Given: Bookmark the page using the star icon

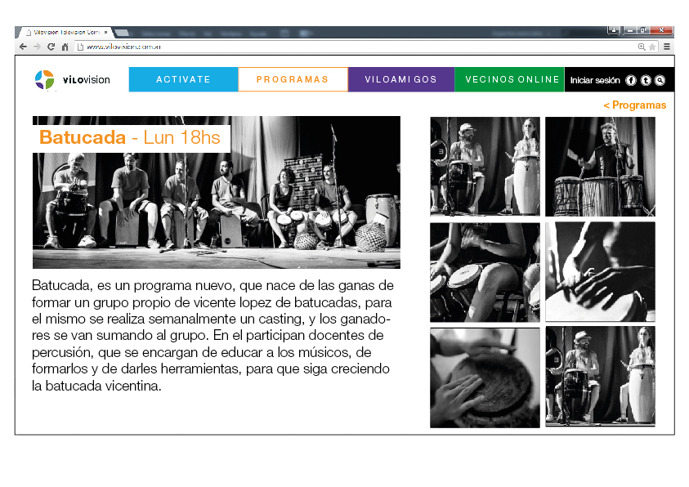Looking at the screenshot, I should click(652, 47).
